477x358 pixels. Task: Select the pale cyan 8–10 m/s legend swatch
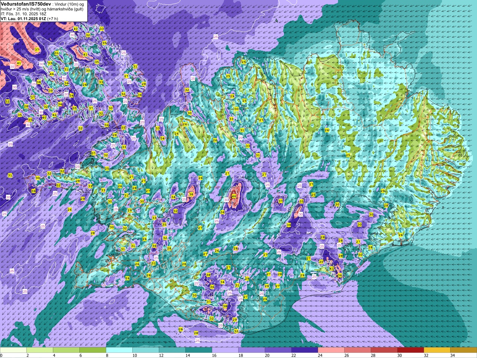point(119,350)
